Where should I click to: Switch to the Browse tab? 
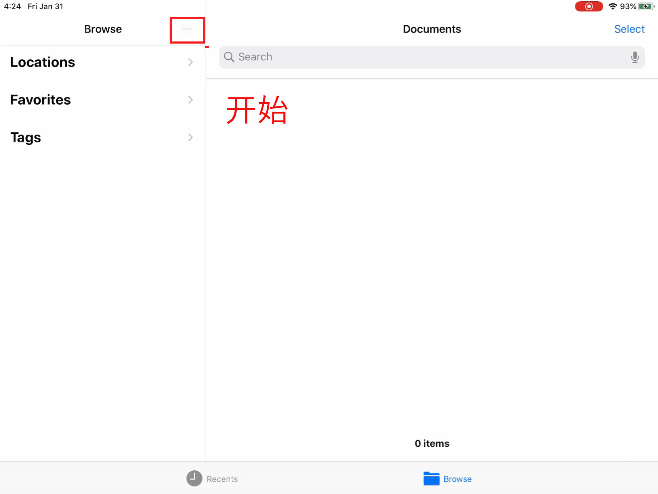click(447, 479)
